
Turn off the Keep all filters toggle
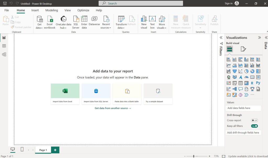pyautogui.click(x=254, y=126)
